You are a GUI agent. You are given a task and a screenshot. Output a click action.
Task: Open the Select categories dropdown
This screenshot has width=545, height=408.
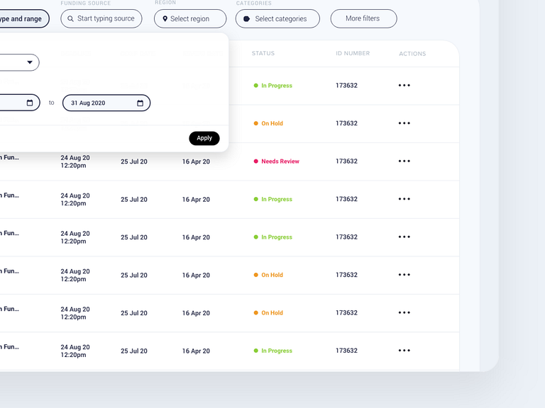(277, 18)
